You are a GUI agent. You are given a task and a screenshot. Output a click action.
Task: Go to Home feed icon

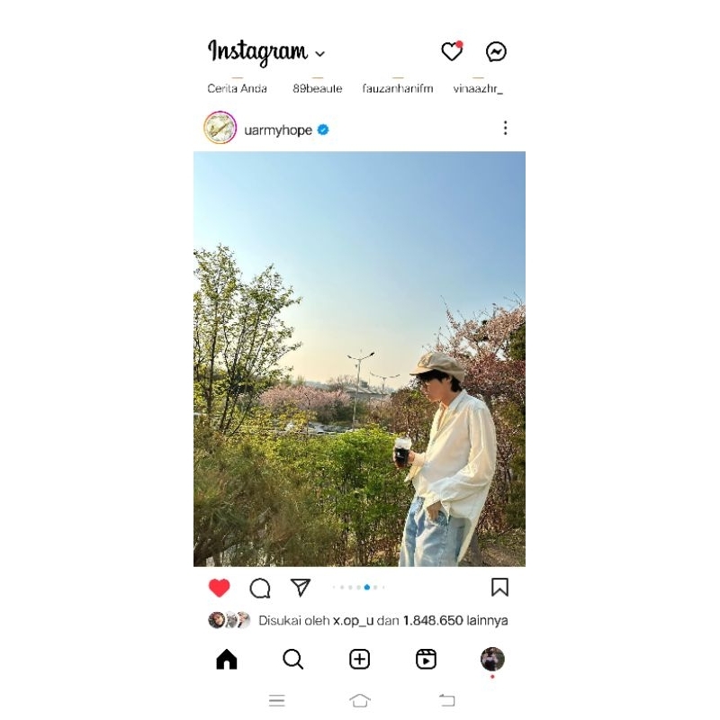tap(227, 660)
